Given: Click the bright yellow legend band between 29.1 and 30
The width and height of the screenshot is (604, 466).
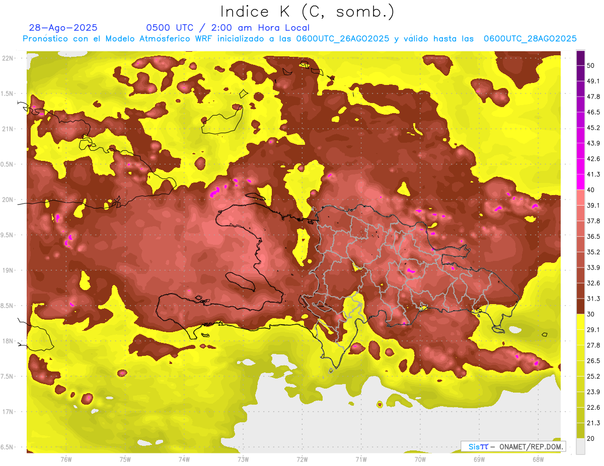Looking at the screenshot, I should pyautogui.click(x=580, y=322).
